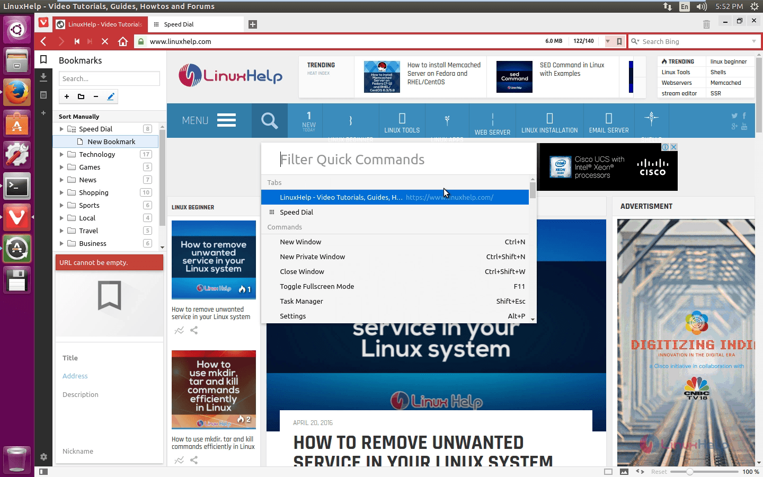Click the Reset zoom button
763x477 pixels.
click(659, 472)
